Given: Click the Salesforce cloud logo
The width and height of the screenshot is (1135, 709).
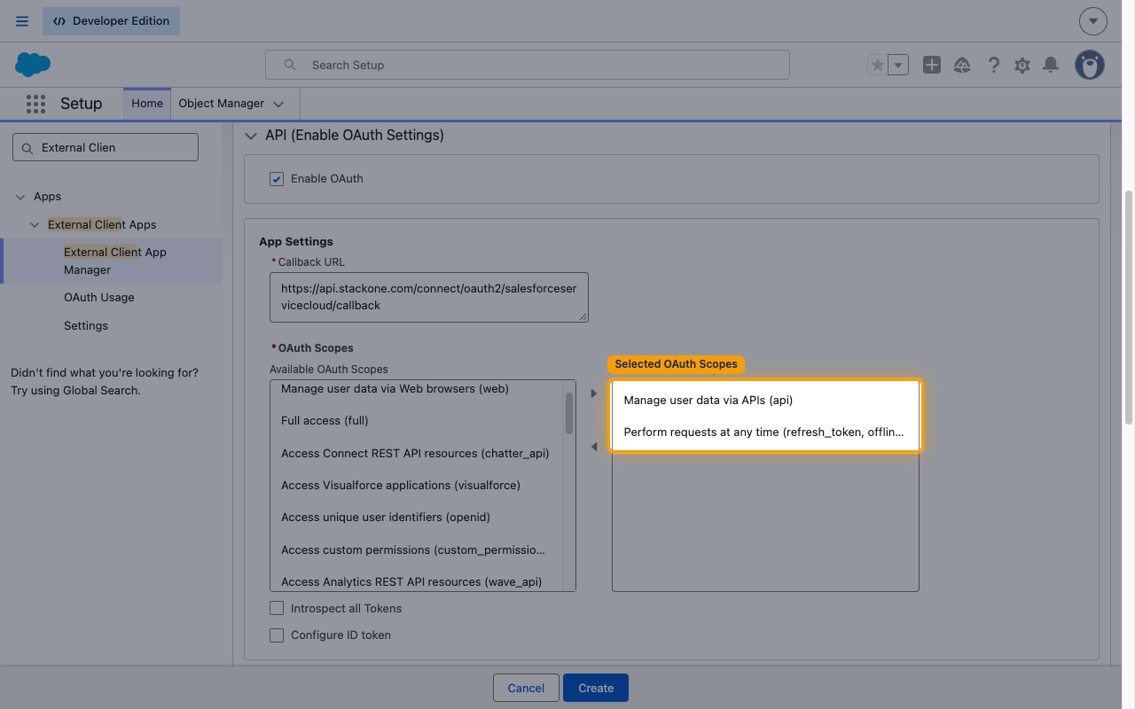Looking at the screenshot, I should coord(33,64).
